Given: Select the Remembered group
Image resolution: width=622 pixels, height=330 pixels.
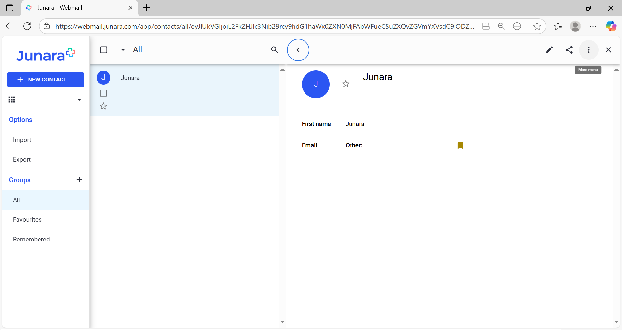Looking at the screenshot, I should [46, 239].
